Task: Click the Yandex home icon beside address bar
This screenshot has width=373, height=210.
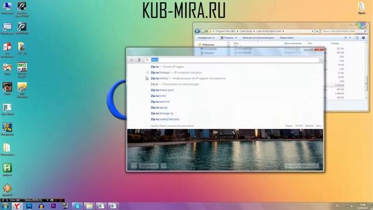Action: pos(139,60)
